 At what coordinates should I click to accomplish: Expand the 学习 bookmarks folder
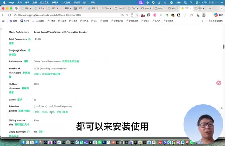click(x=145, y=21)
